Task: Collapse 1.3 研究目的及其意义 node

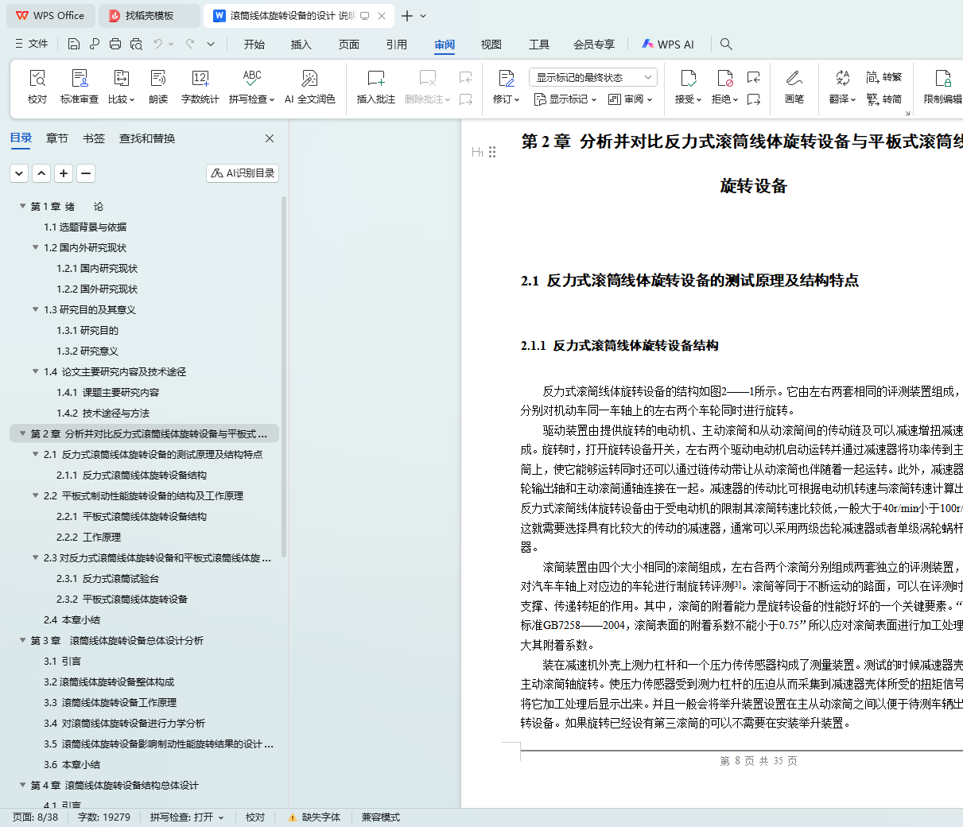Action: pyautogui.click(x=35, y=309)
